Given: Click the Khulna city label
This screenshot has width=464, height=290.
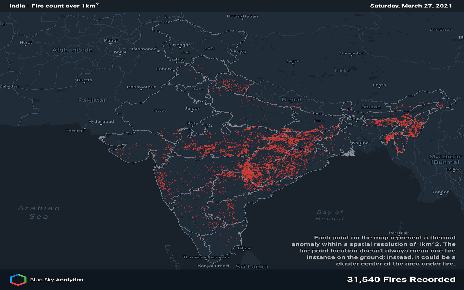Looking at the screenshot, I should click(360, 143).
